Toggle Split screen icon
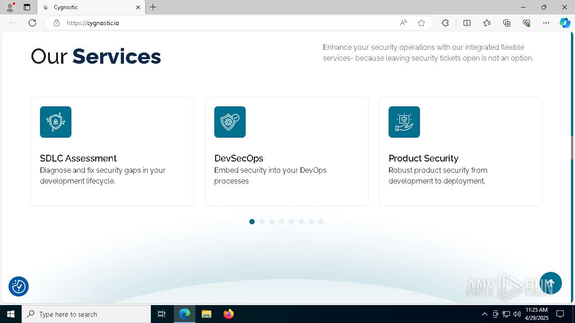This screenshot has width=575, height=323. pyautogui.click(x=467, y=23)
